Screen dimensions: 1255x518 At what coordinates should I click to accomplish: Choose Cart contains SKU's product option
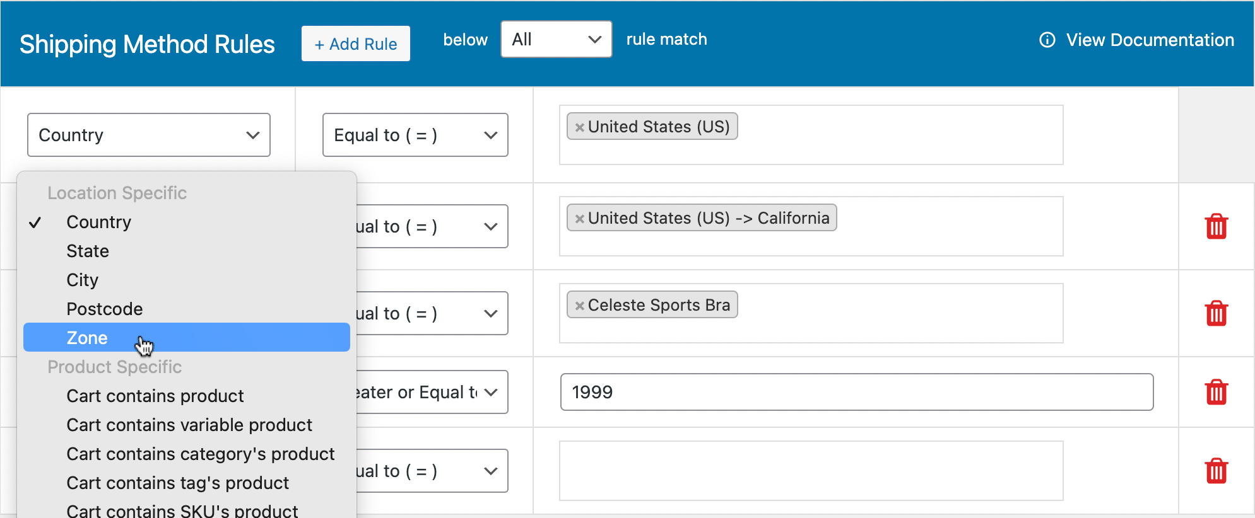(187, 509)
